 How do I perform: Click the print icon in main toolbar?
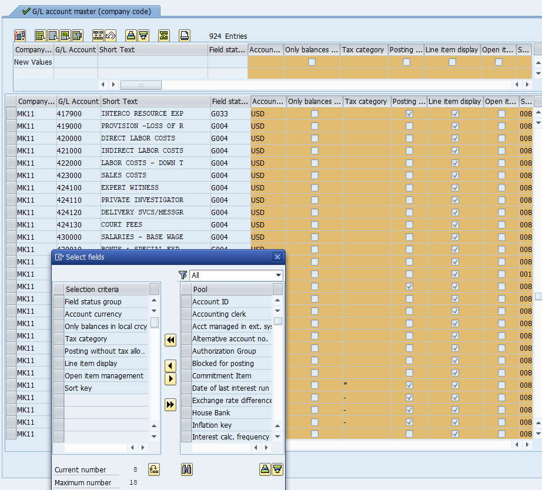pos(185,36)
